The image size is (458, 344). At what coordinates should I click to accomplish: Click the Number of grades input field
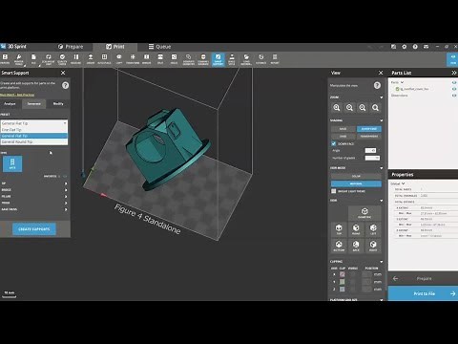pyautogui.click(x=372, y=158)
